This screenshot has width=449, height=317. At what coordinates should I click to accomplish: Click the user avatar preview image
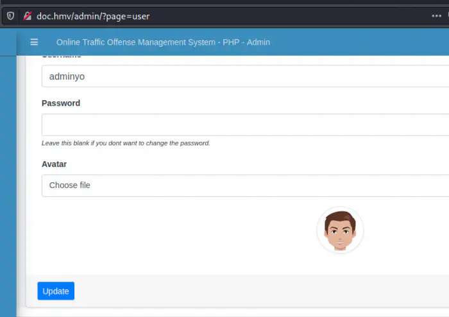[340, 230]
